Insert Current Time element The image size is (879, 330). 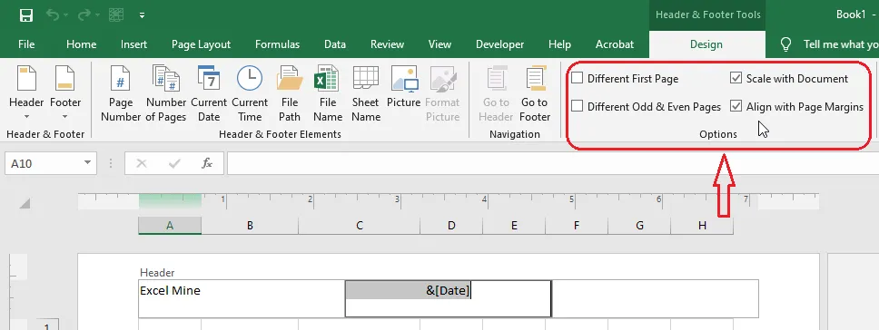250,94
